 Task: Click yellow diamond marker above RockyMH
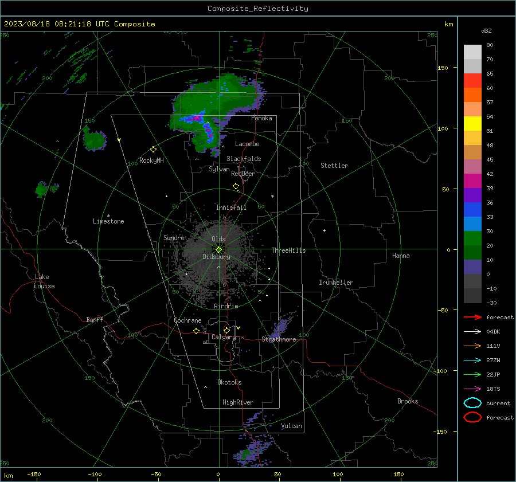153,150
